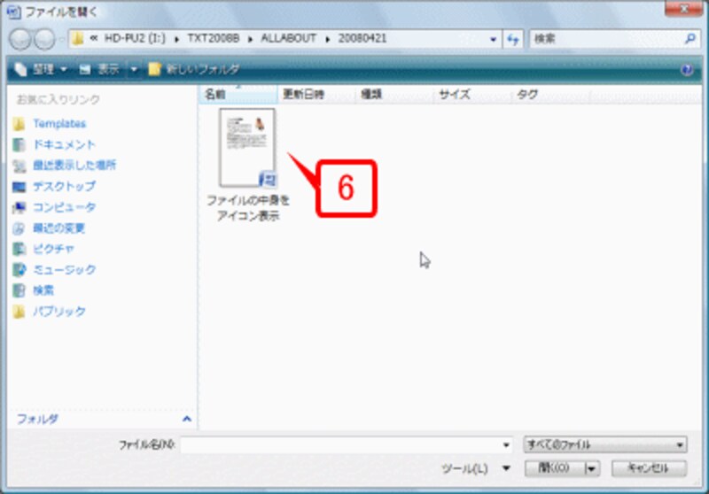
Task: Sort by the 名前 column header
Action: [x=238, y=94]
